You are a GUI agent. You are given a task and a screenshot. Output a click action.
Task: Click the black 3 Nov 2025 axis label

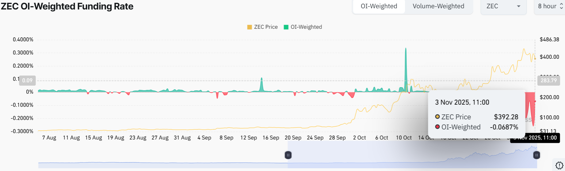click(x=535, y=138)
